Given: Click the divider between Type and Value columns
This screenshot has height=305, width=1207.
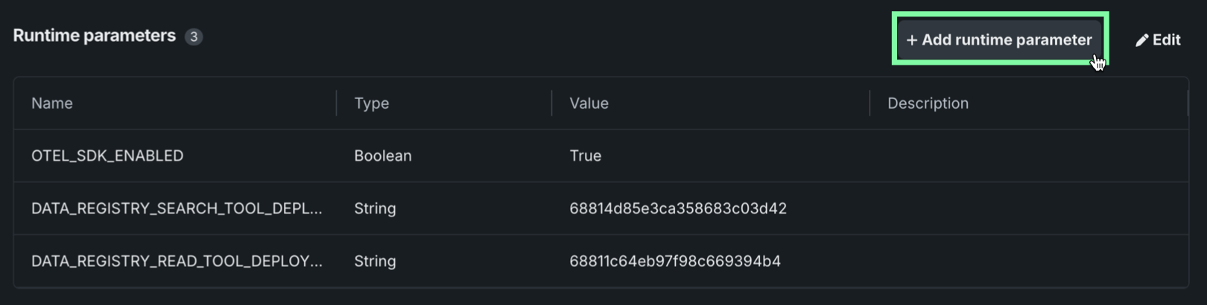Looking at the screenshot, I should (x=552, y=103).
